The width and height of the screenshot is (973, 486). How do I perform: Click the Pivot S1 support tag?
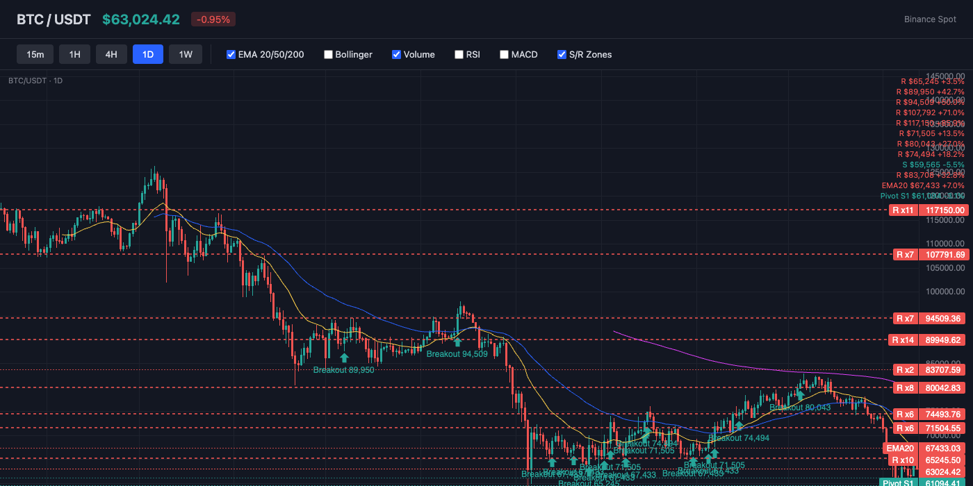click(x=898, y=483)
